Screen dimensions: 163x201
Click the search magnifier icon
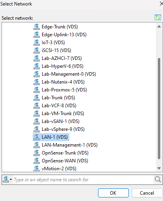(157, 179)
